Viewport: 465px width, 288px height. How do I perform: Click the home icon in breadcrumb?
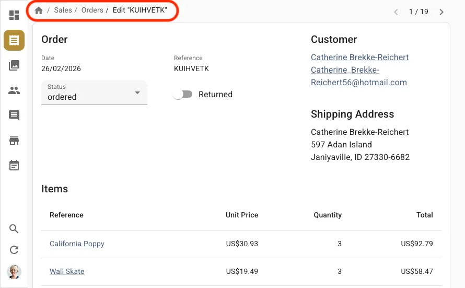point(39,10)
